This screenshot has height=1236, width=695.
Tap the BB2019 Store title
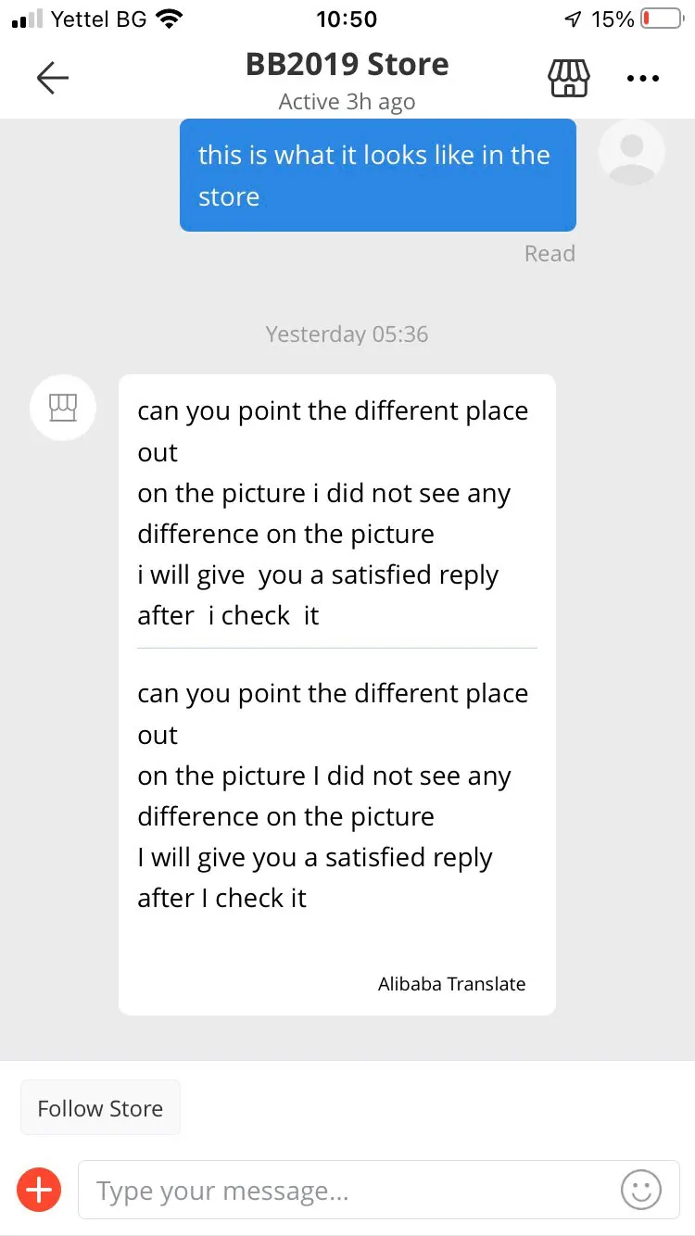(x=347, y=64)
